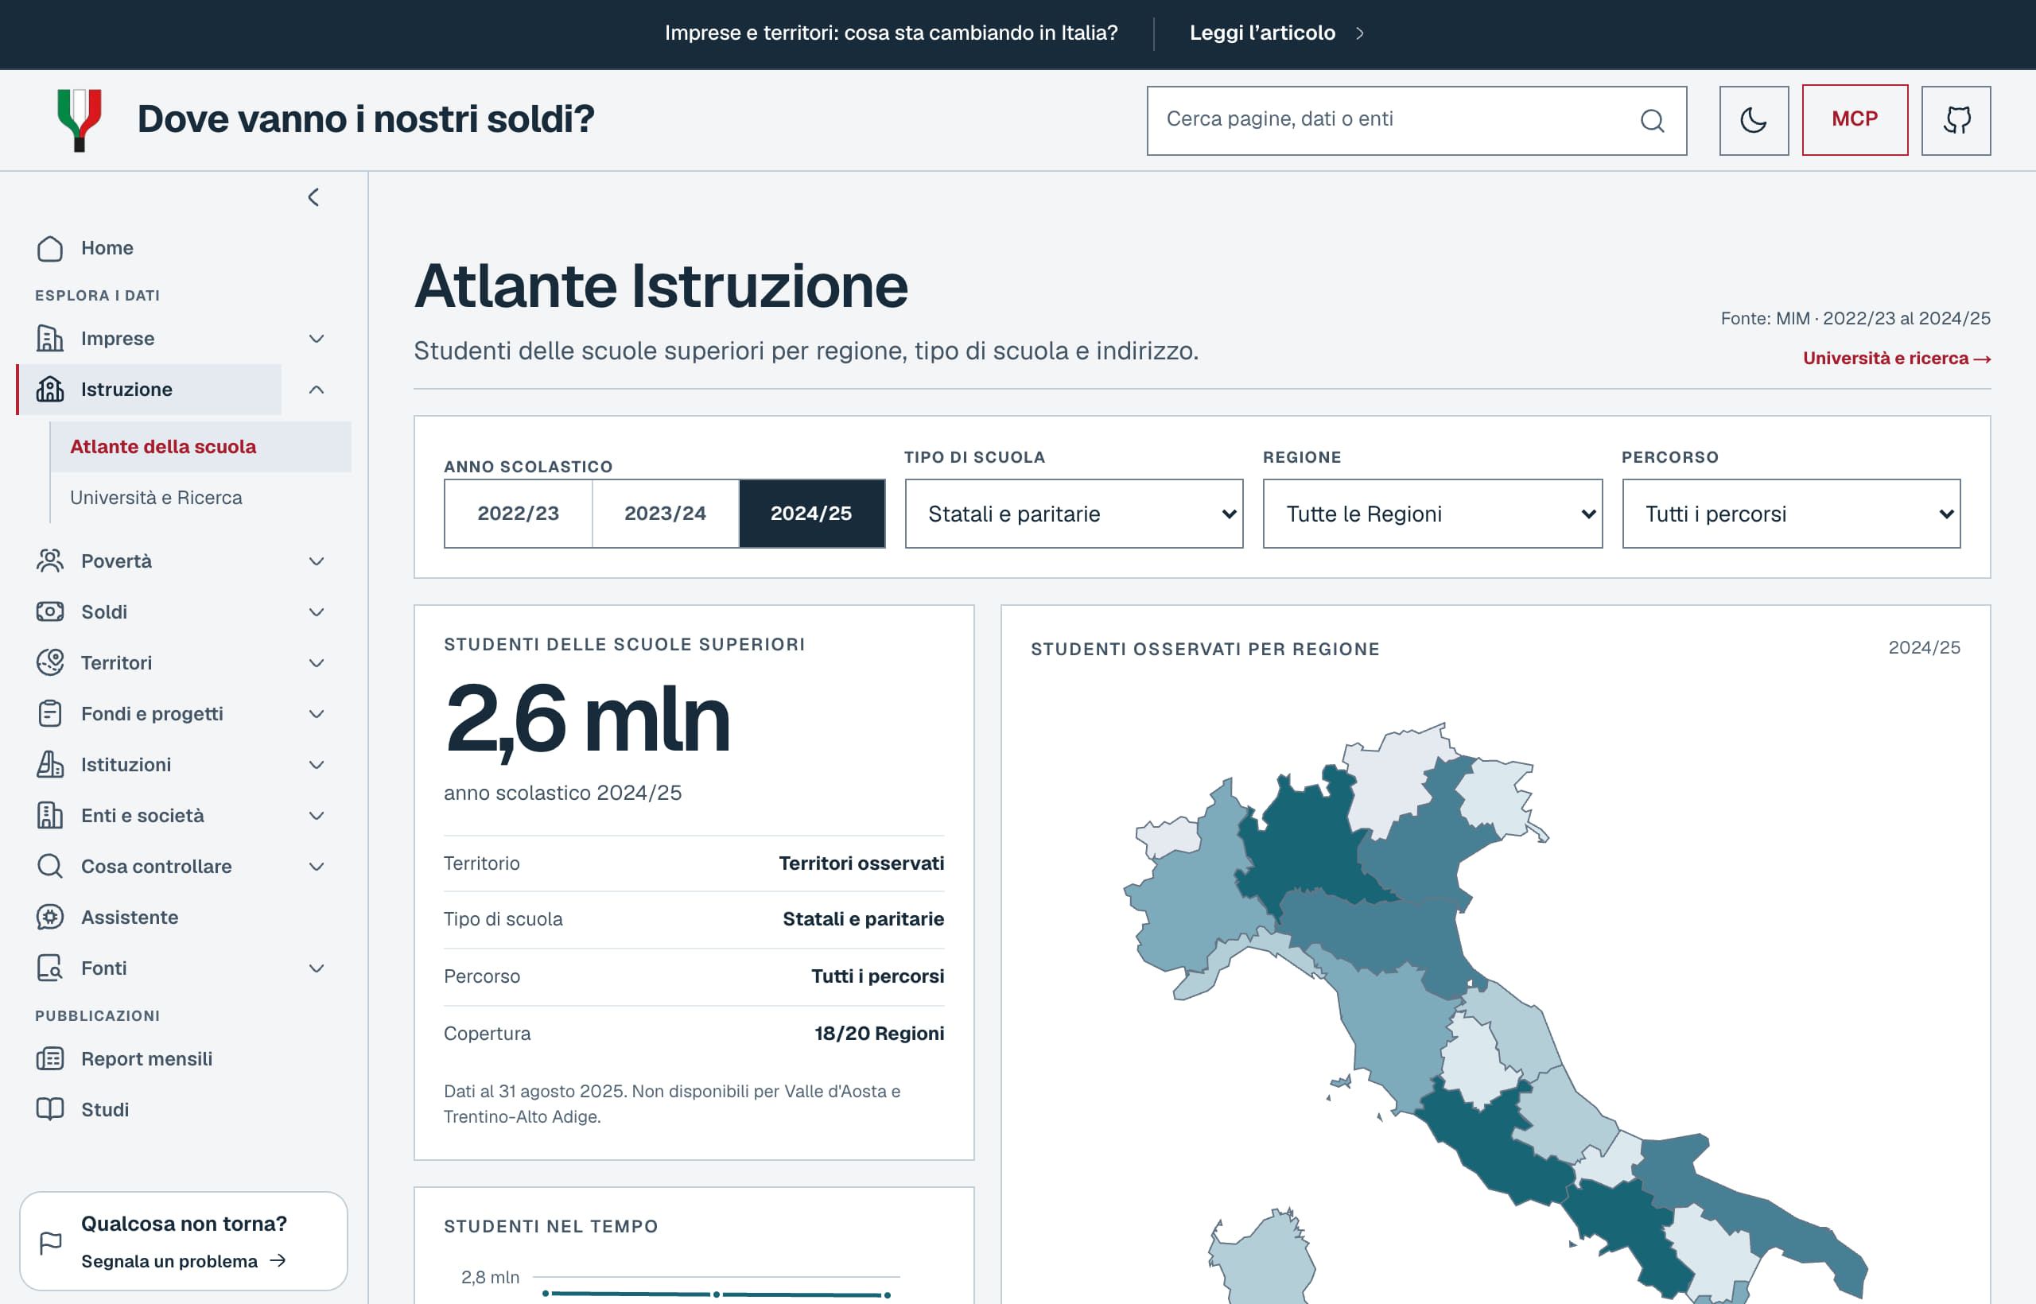Screen dimensions: 2036x1304
Task: Click the Italian flag site logo
Action: click(80, 119)
